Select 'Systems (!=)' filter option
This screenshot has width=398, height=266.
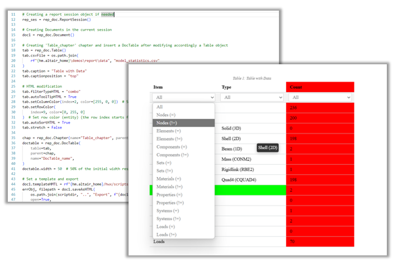pyautogui.click(x=183, y=218)
